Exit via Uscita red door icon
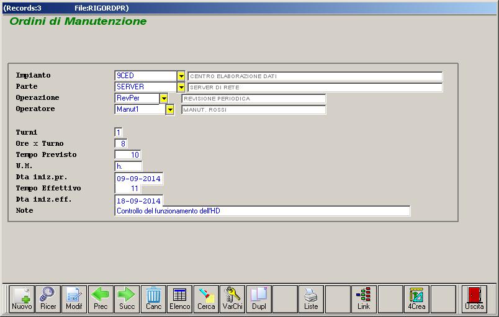Viewport: 499px width, 317px height. click(x=474, y=299)
